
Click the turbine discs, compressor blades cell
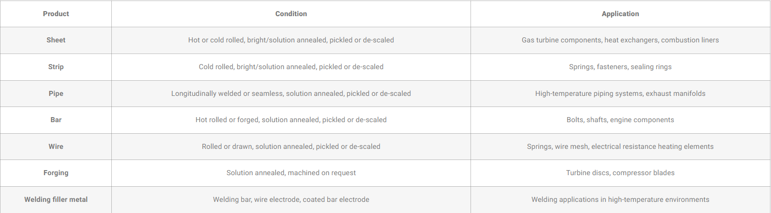click(x=620, y=173)
